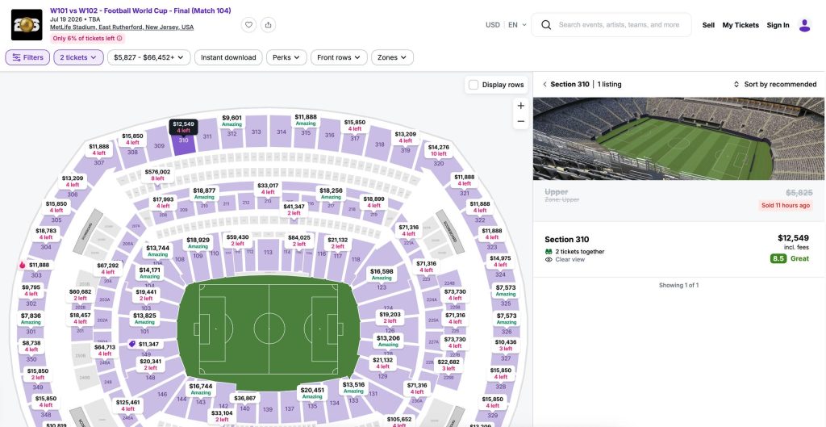Open Sort by recommended menu
Viewport: 826px width, 427px height.
[x=775, y=84]
